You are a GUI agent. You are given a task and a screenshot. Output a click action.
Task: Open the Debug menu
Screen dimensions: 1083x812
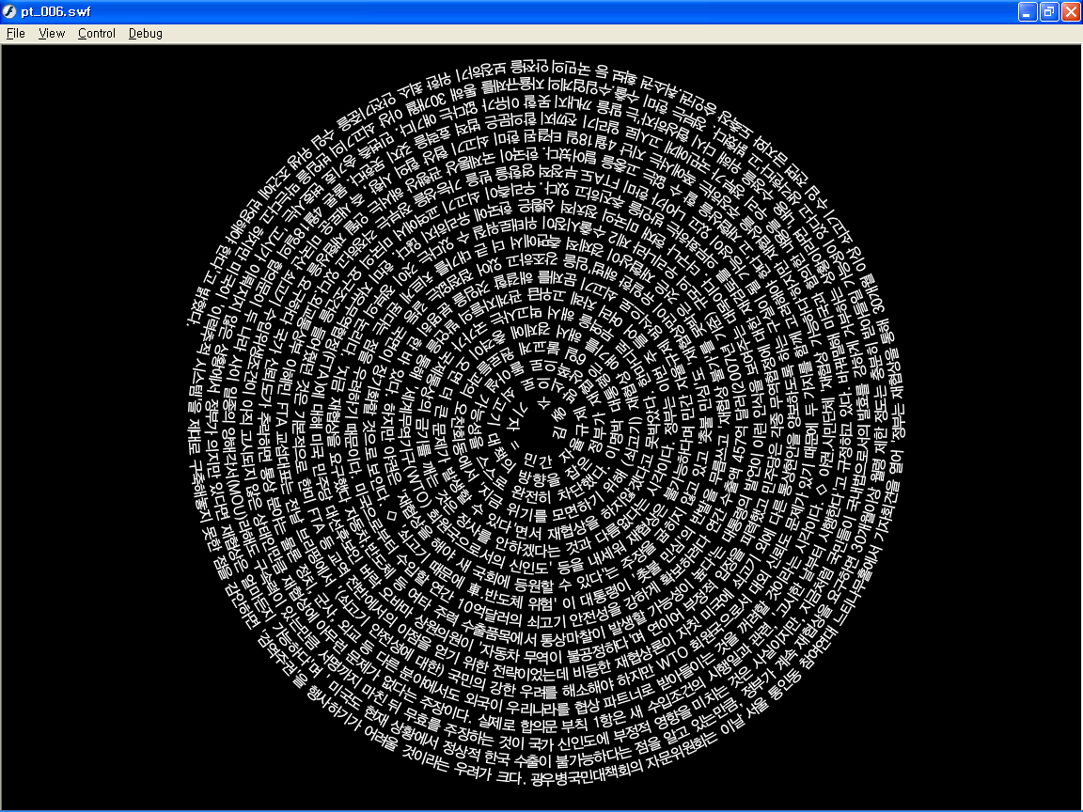(144, 33)
